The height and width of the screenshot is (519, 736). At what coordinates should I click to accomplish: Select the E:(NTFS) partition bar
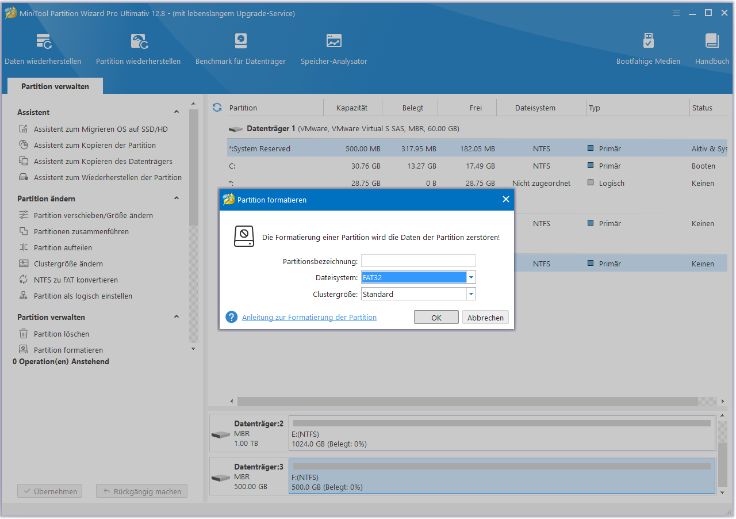[x=502, y=433]
